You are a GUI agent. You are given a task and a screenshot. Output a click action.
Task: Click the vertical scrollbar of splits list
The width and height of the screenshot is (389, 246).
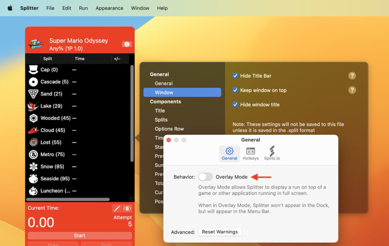click(x=132, y=114)
